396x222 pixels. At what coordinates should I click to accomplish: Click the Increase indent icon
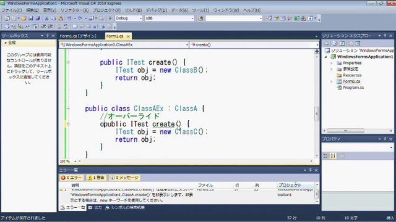pos(50,26)
